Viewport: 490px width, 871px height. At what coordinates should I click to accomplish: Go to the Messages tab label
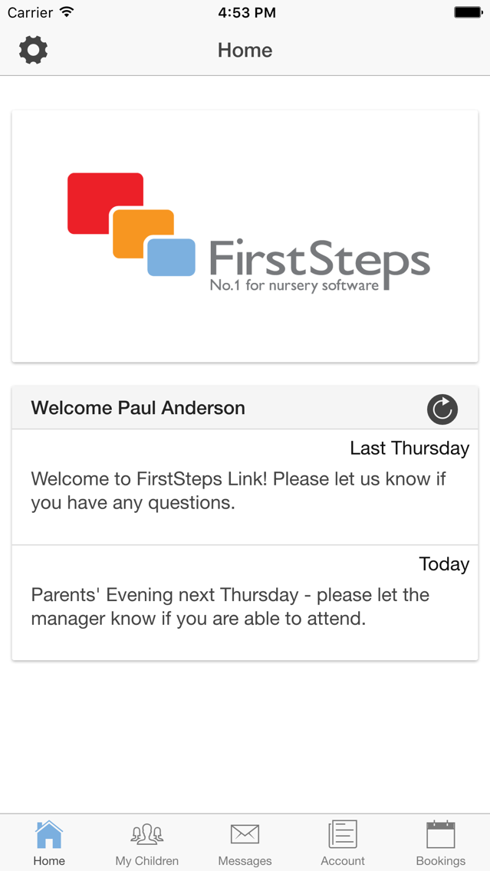(x=245, y=861)
